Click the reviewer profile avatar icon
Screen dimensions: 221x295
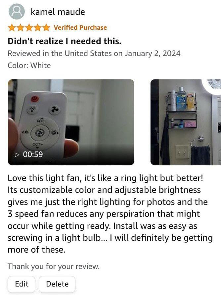[17, 12]
